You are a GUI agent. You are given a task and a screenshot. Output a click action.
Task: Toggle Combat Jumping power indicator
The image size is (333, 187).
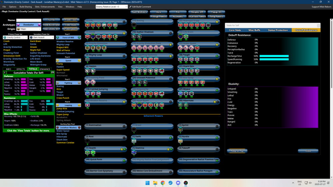click(x=124, y=90)
